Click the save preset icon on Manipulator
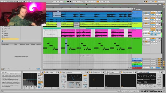The width and height of the screenshot is (166, 93). [135, 72]
